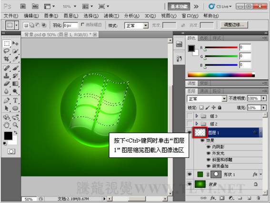Select the History Brush tool
The image size is (270, 203).
[15, 76]
